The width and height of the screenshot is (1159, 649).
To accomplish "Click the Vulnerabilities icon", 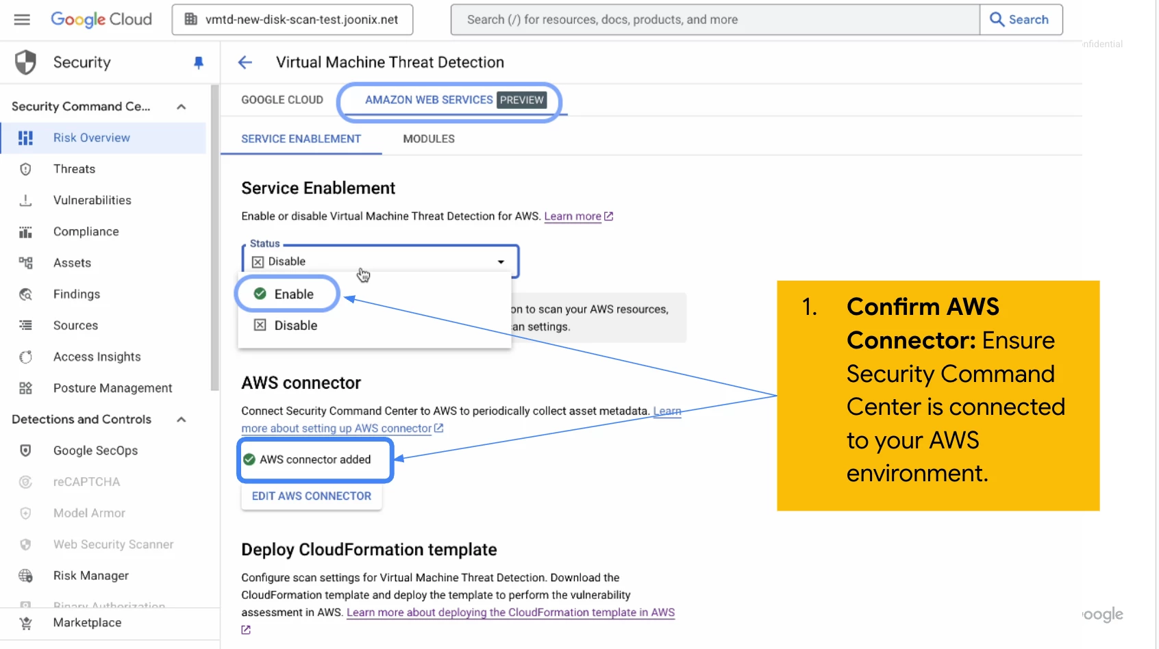I will point(25,201).
